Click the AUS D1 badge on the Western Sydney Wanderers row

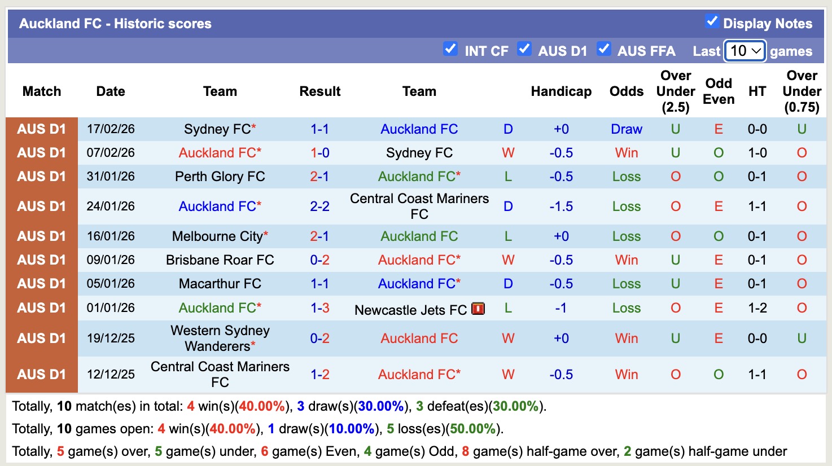point(42,338)
